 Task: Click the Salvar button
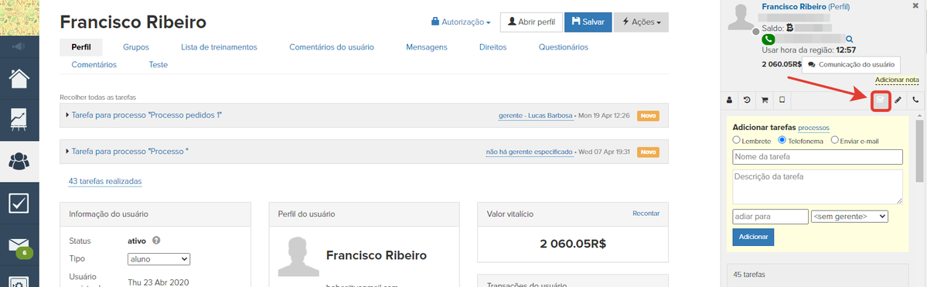point(588,22)
